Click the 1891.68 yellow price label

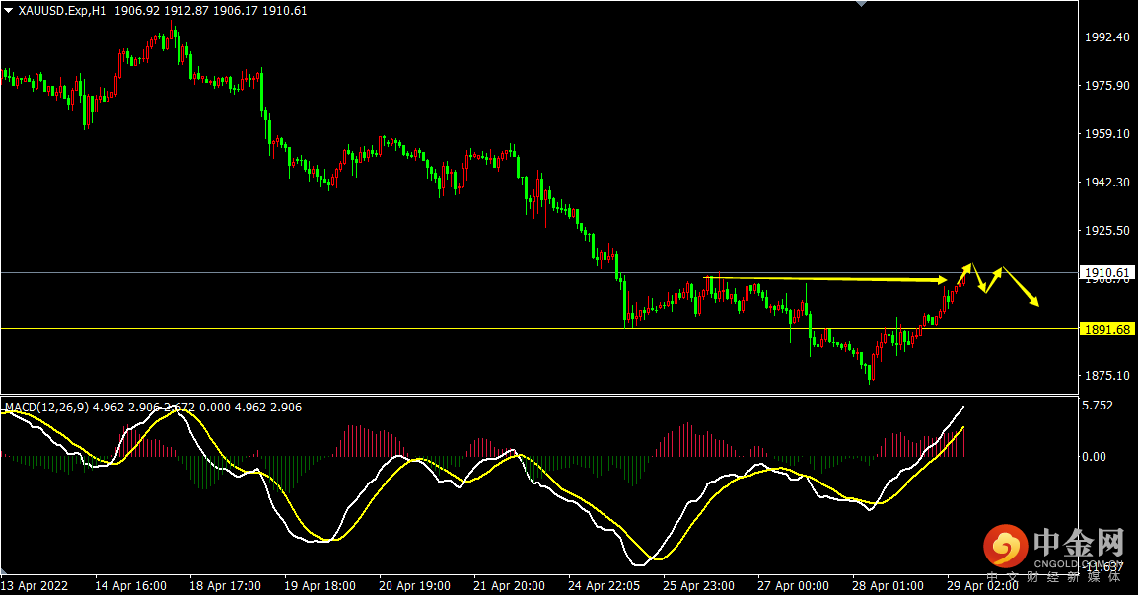tap(1106, 330)
